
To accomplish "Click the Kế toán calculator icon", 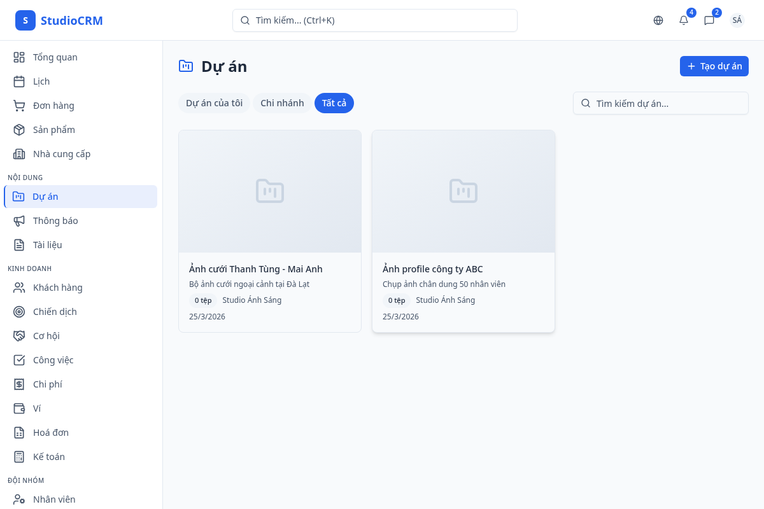I will 19,457.
